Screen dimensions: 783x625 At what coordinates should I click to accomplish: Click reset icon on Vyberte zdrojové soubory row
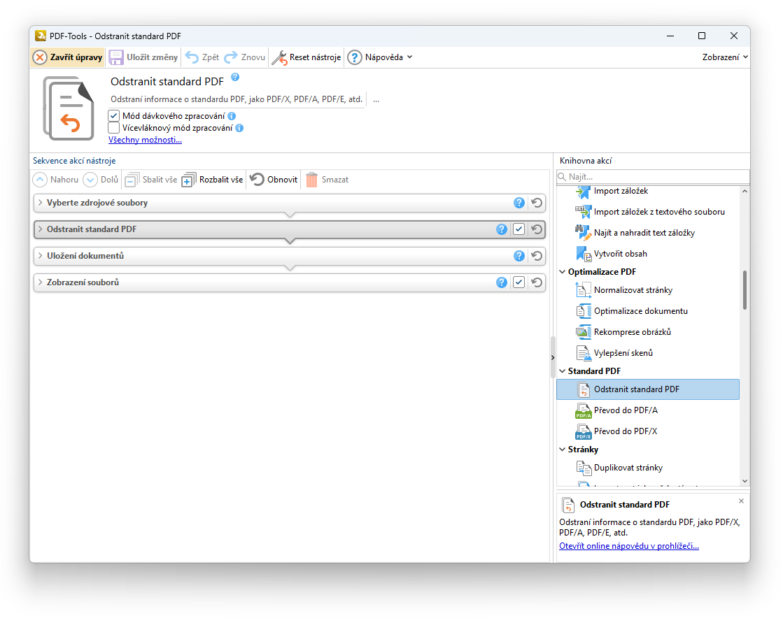point(537,203)
